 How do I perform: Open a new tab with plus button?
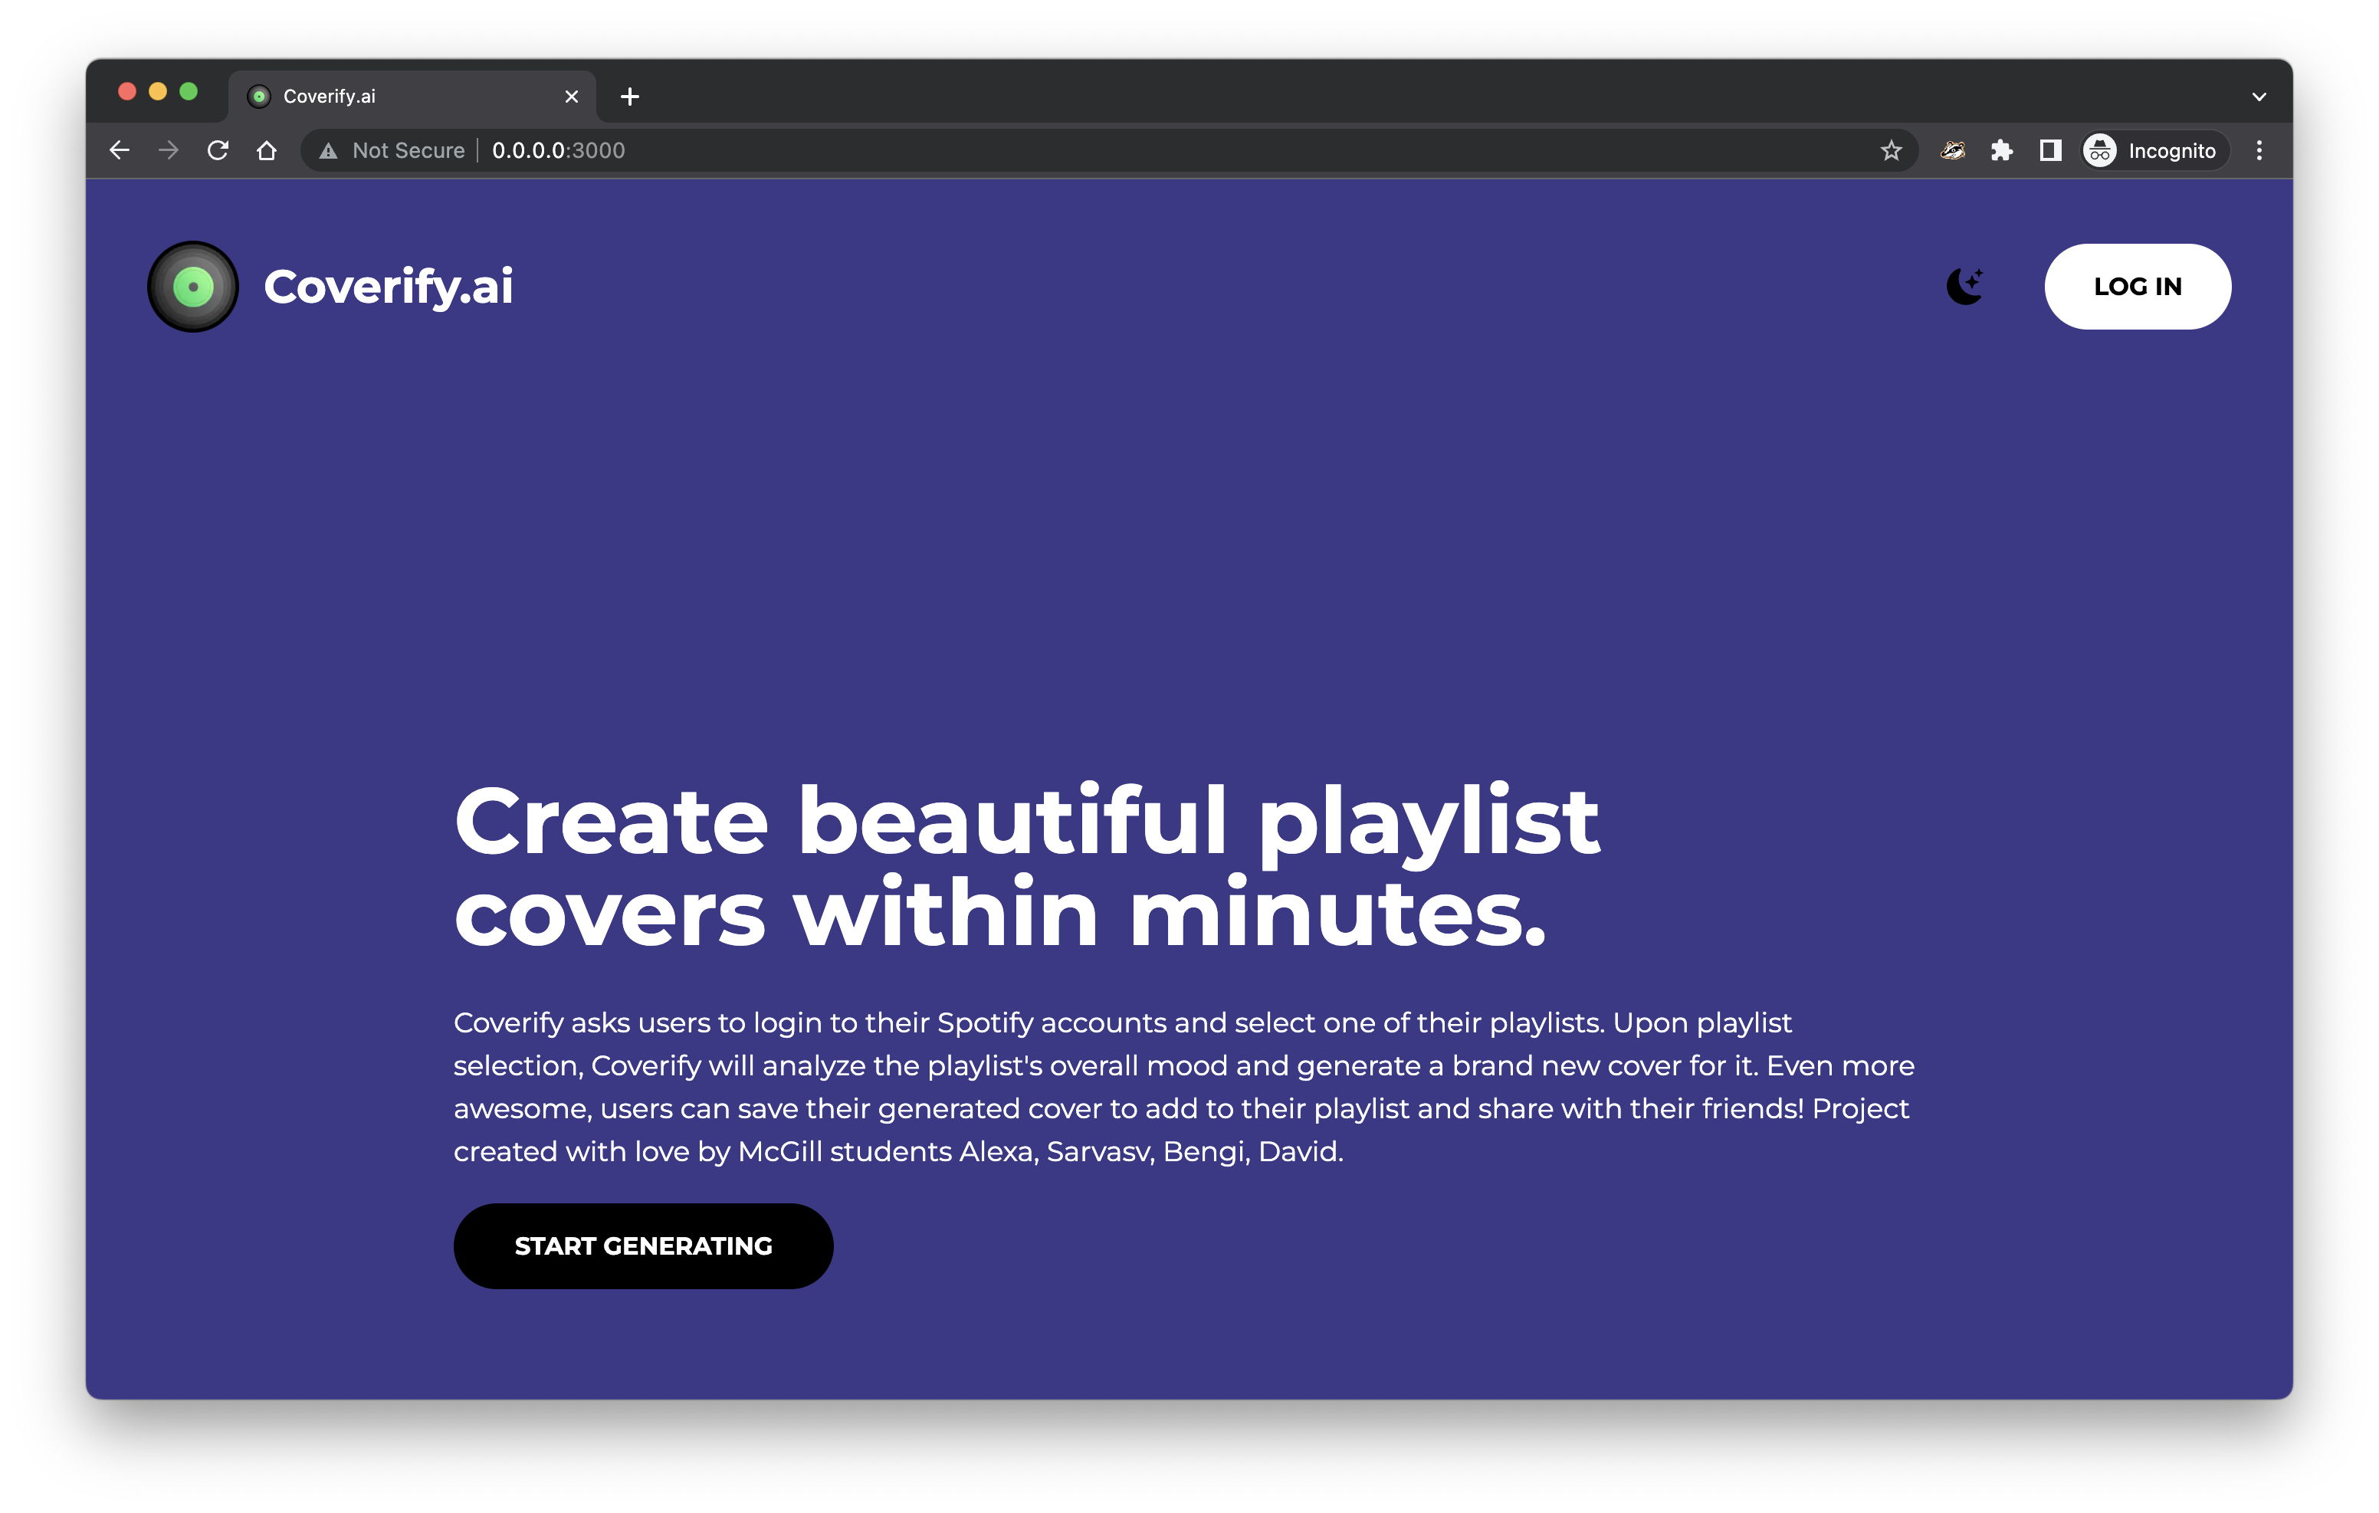coord(629,97)
